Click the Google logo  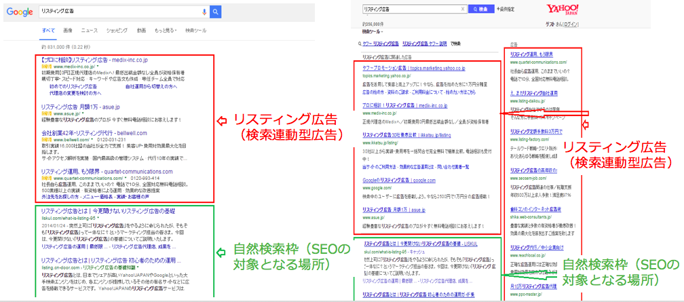[x=20, y=13]
